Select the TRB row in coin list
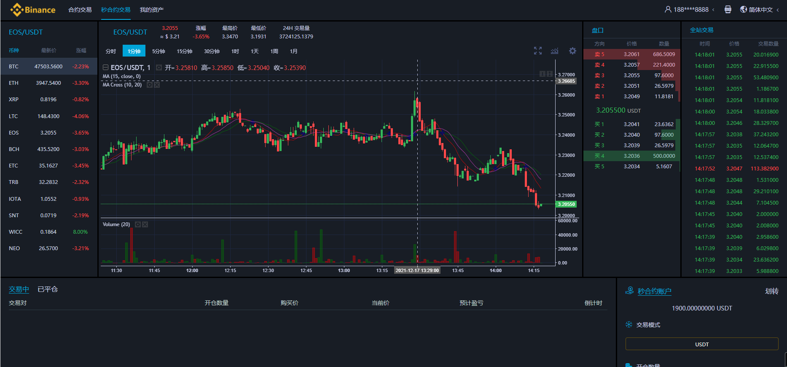Image resolution: width=787 pixels, height=367 pixels. coord(49,182)
